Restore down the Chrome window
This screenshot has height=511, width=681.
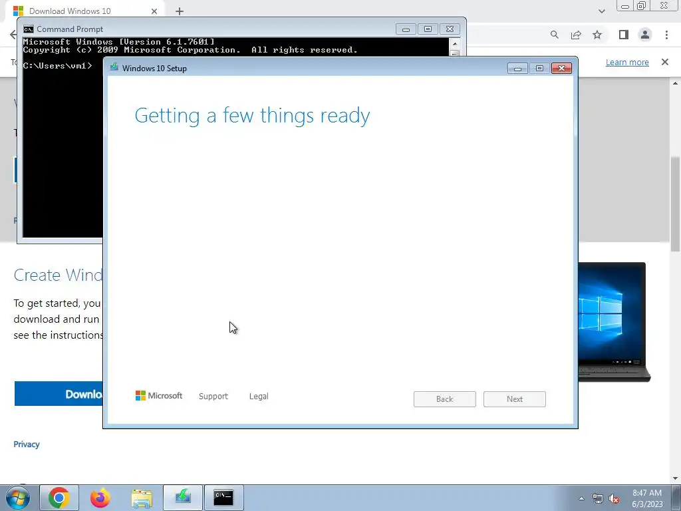pos(642,5)
